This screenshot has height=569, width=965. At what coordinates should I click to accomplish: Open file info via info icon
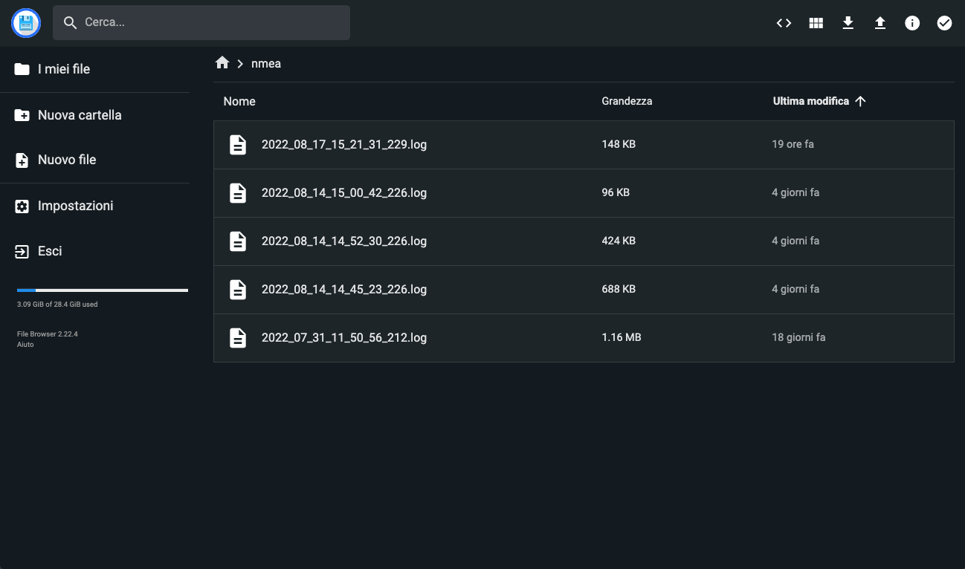(x=911, y=23)
